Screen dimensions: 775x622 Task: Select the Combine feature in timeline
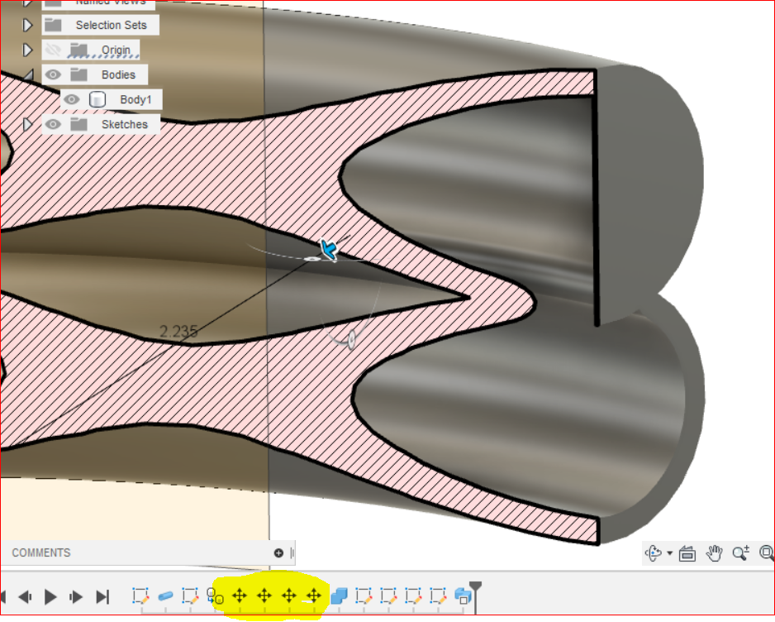339,596
